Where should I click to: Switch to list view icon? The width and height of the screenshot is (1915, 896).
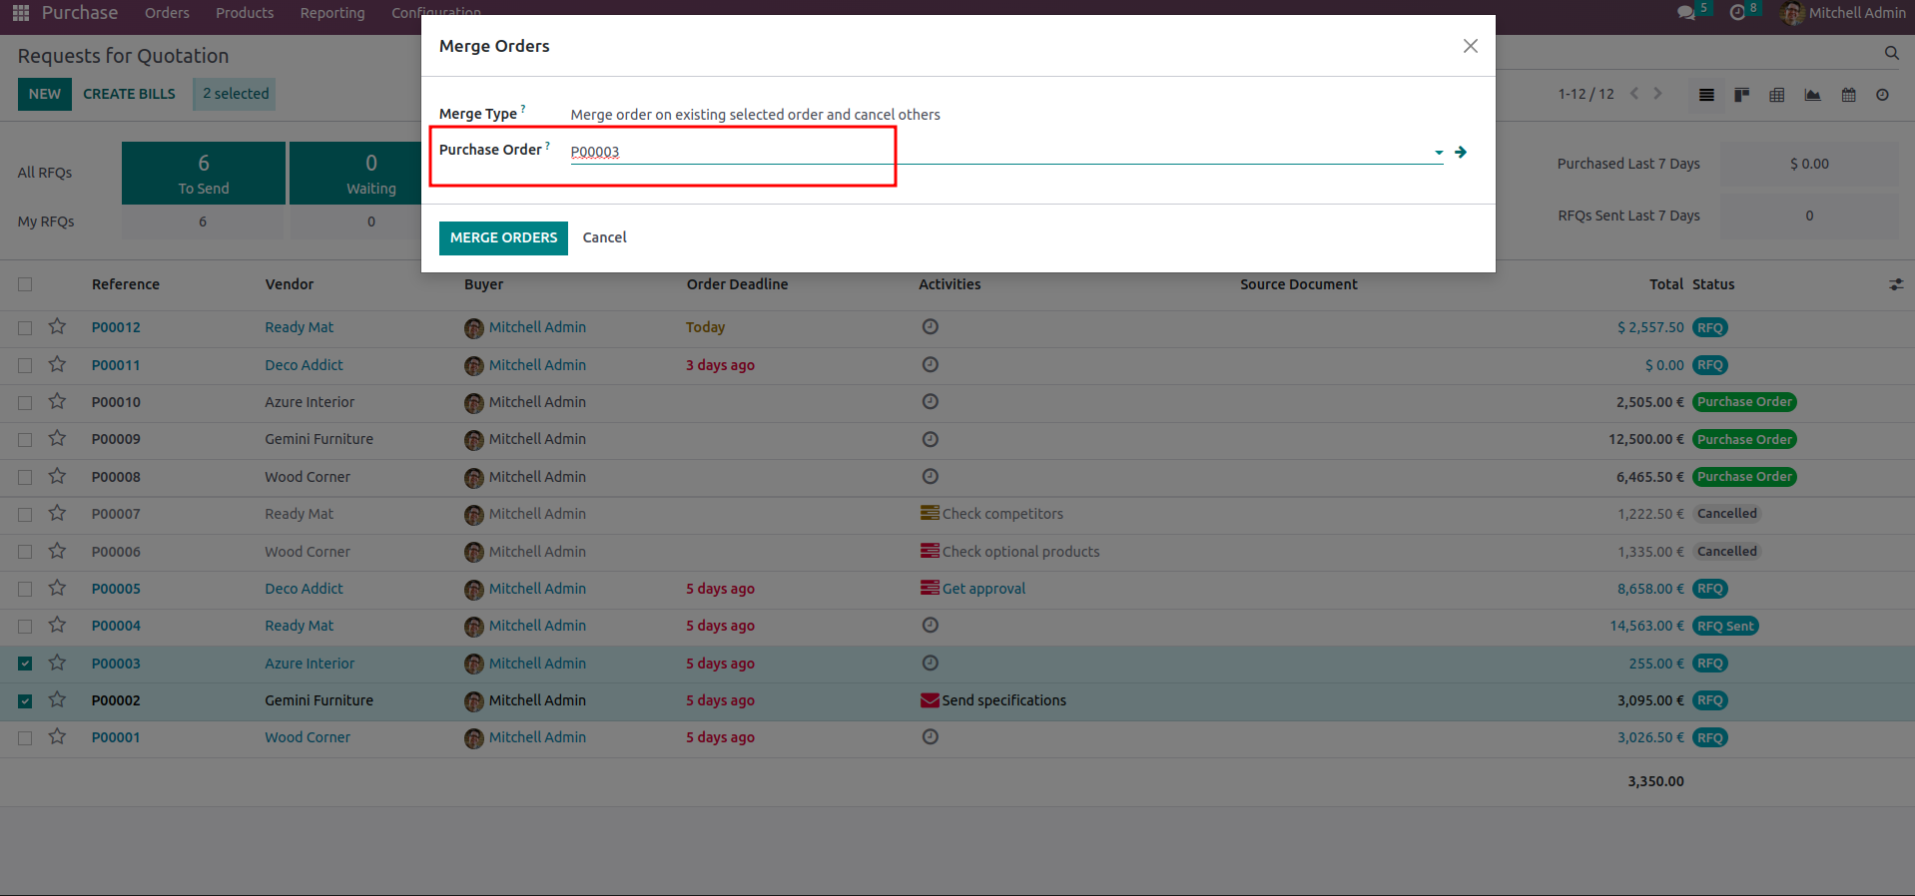point(1706,95)
